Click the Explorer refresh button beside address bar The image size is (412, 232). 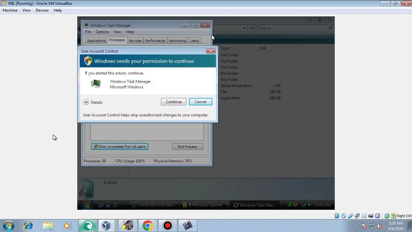point(252,28)
